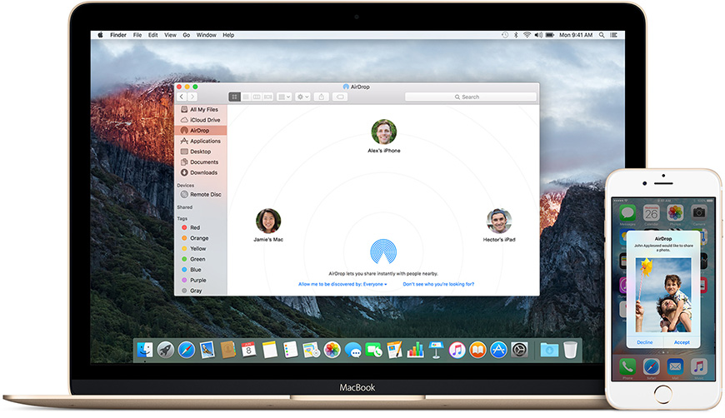Open the Action gear dropdown menu
The width and height of the screenshot is (725, 418).
coord(302,97)
